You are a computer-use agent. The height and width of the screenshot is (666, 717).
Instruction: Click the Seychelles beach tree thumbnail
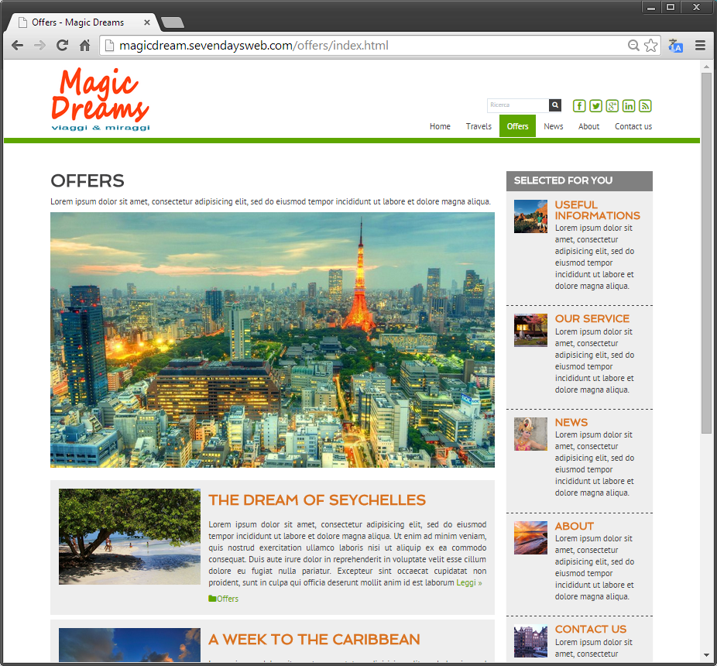pyautogui.click(x=129, y=537)
